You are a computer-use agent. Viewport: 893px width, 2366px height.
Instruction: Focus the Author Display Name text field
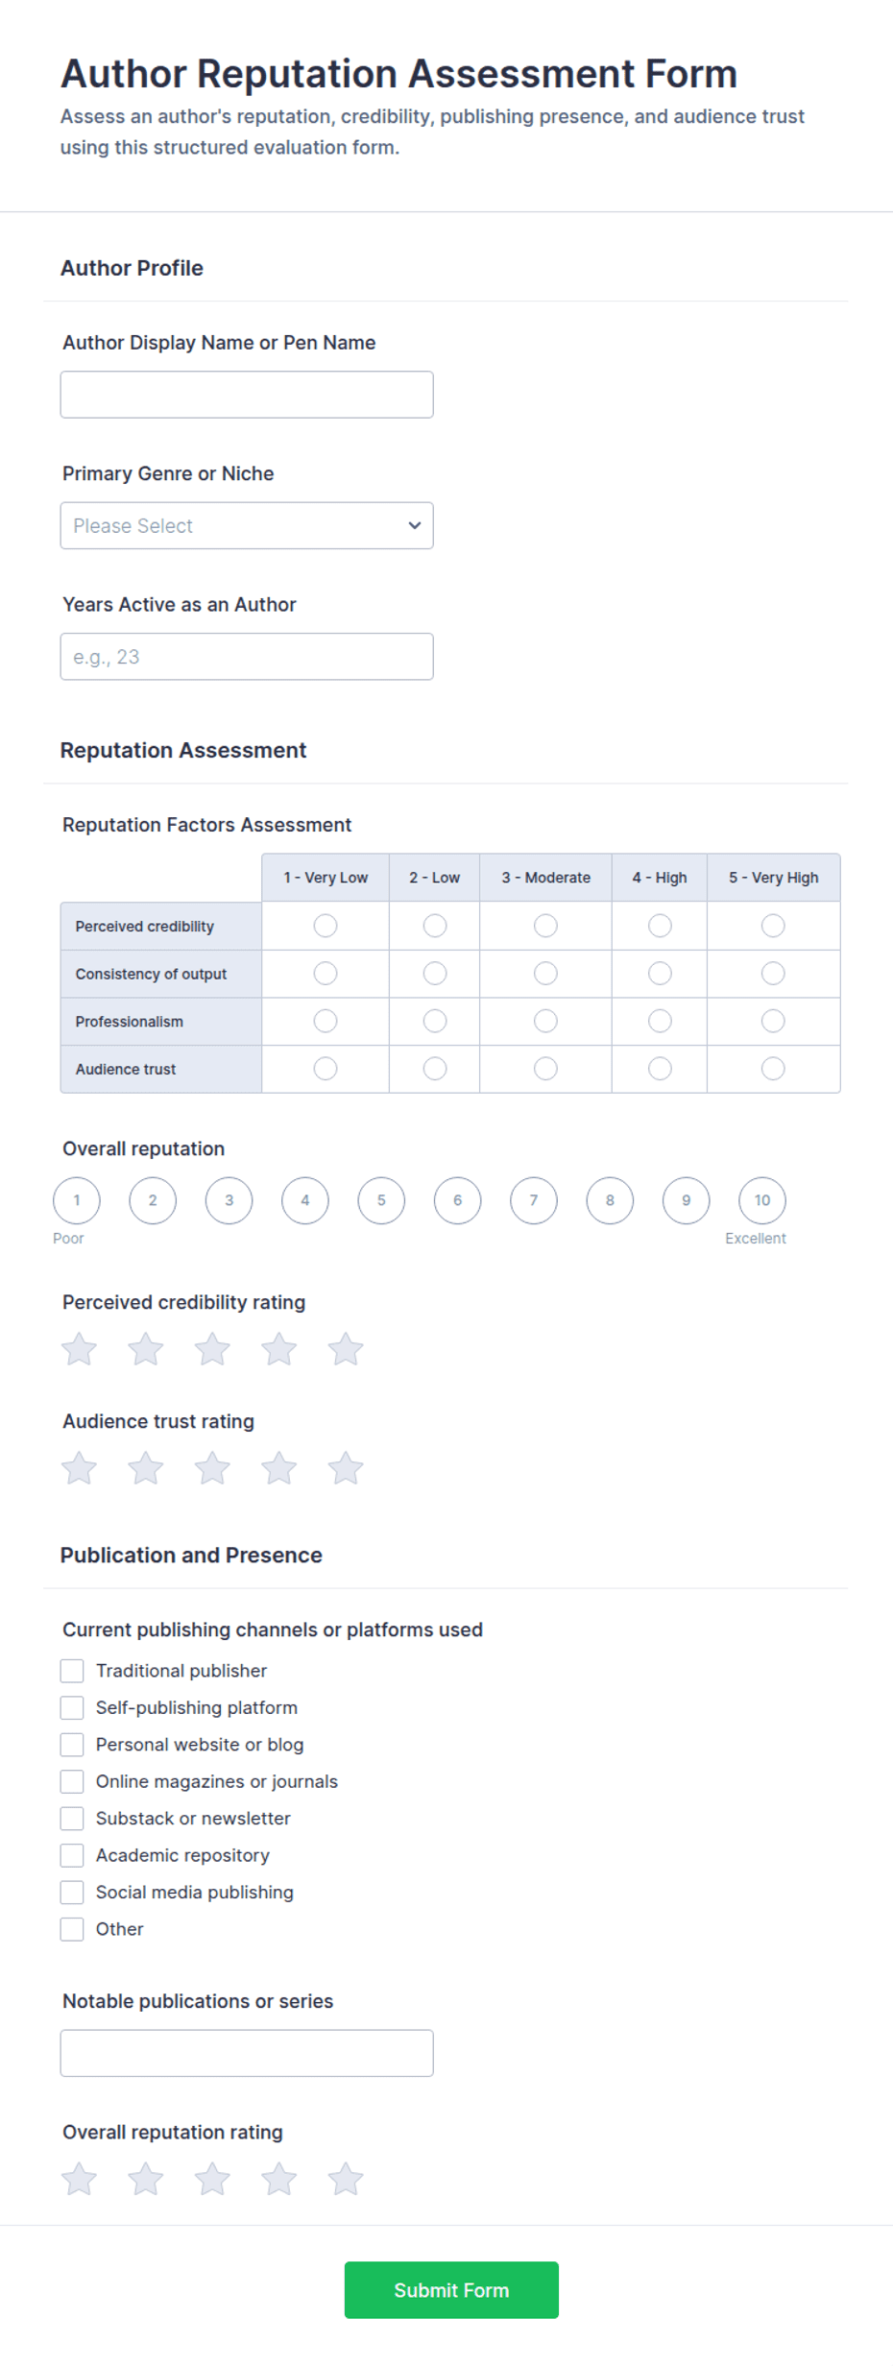pyautogui.click(x=247, y=395)
